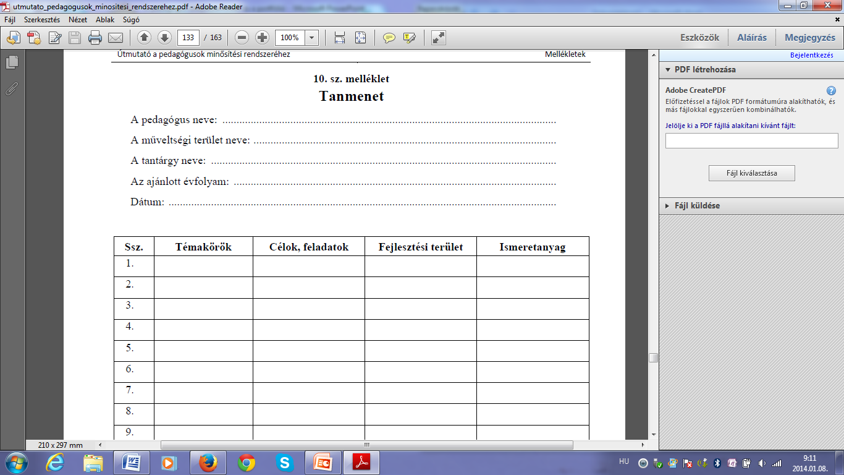Open the Nézet menu
844x475 pixels.
[x=78, y=20]
